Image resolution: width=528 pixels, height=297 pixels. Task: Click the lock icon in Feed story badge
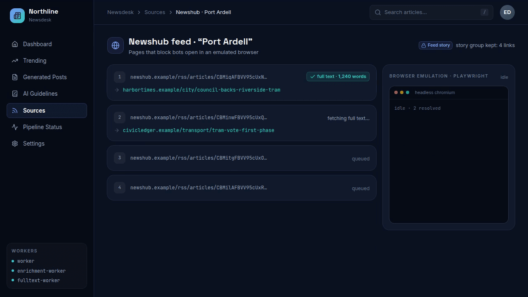(x=423, y=45)
